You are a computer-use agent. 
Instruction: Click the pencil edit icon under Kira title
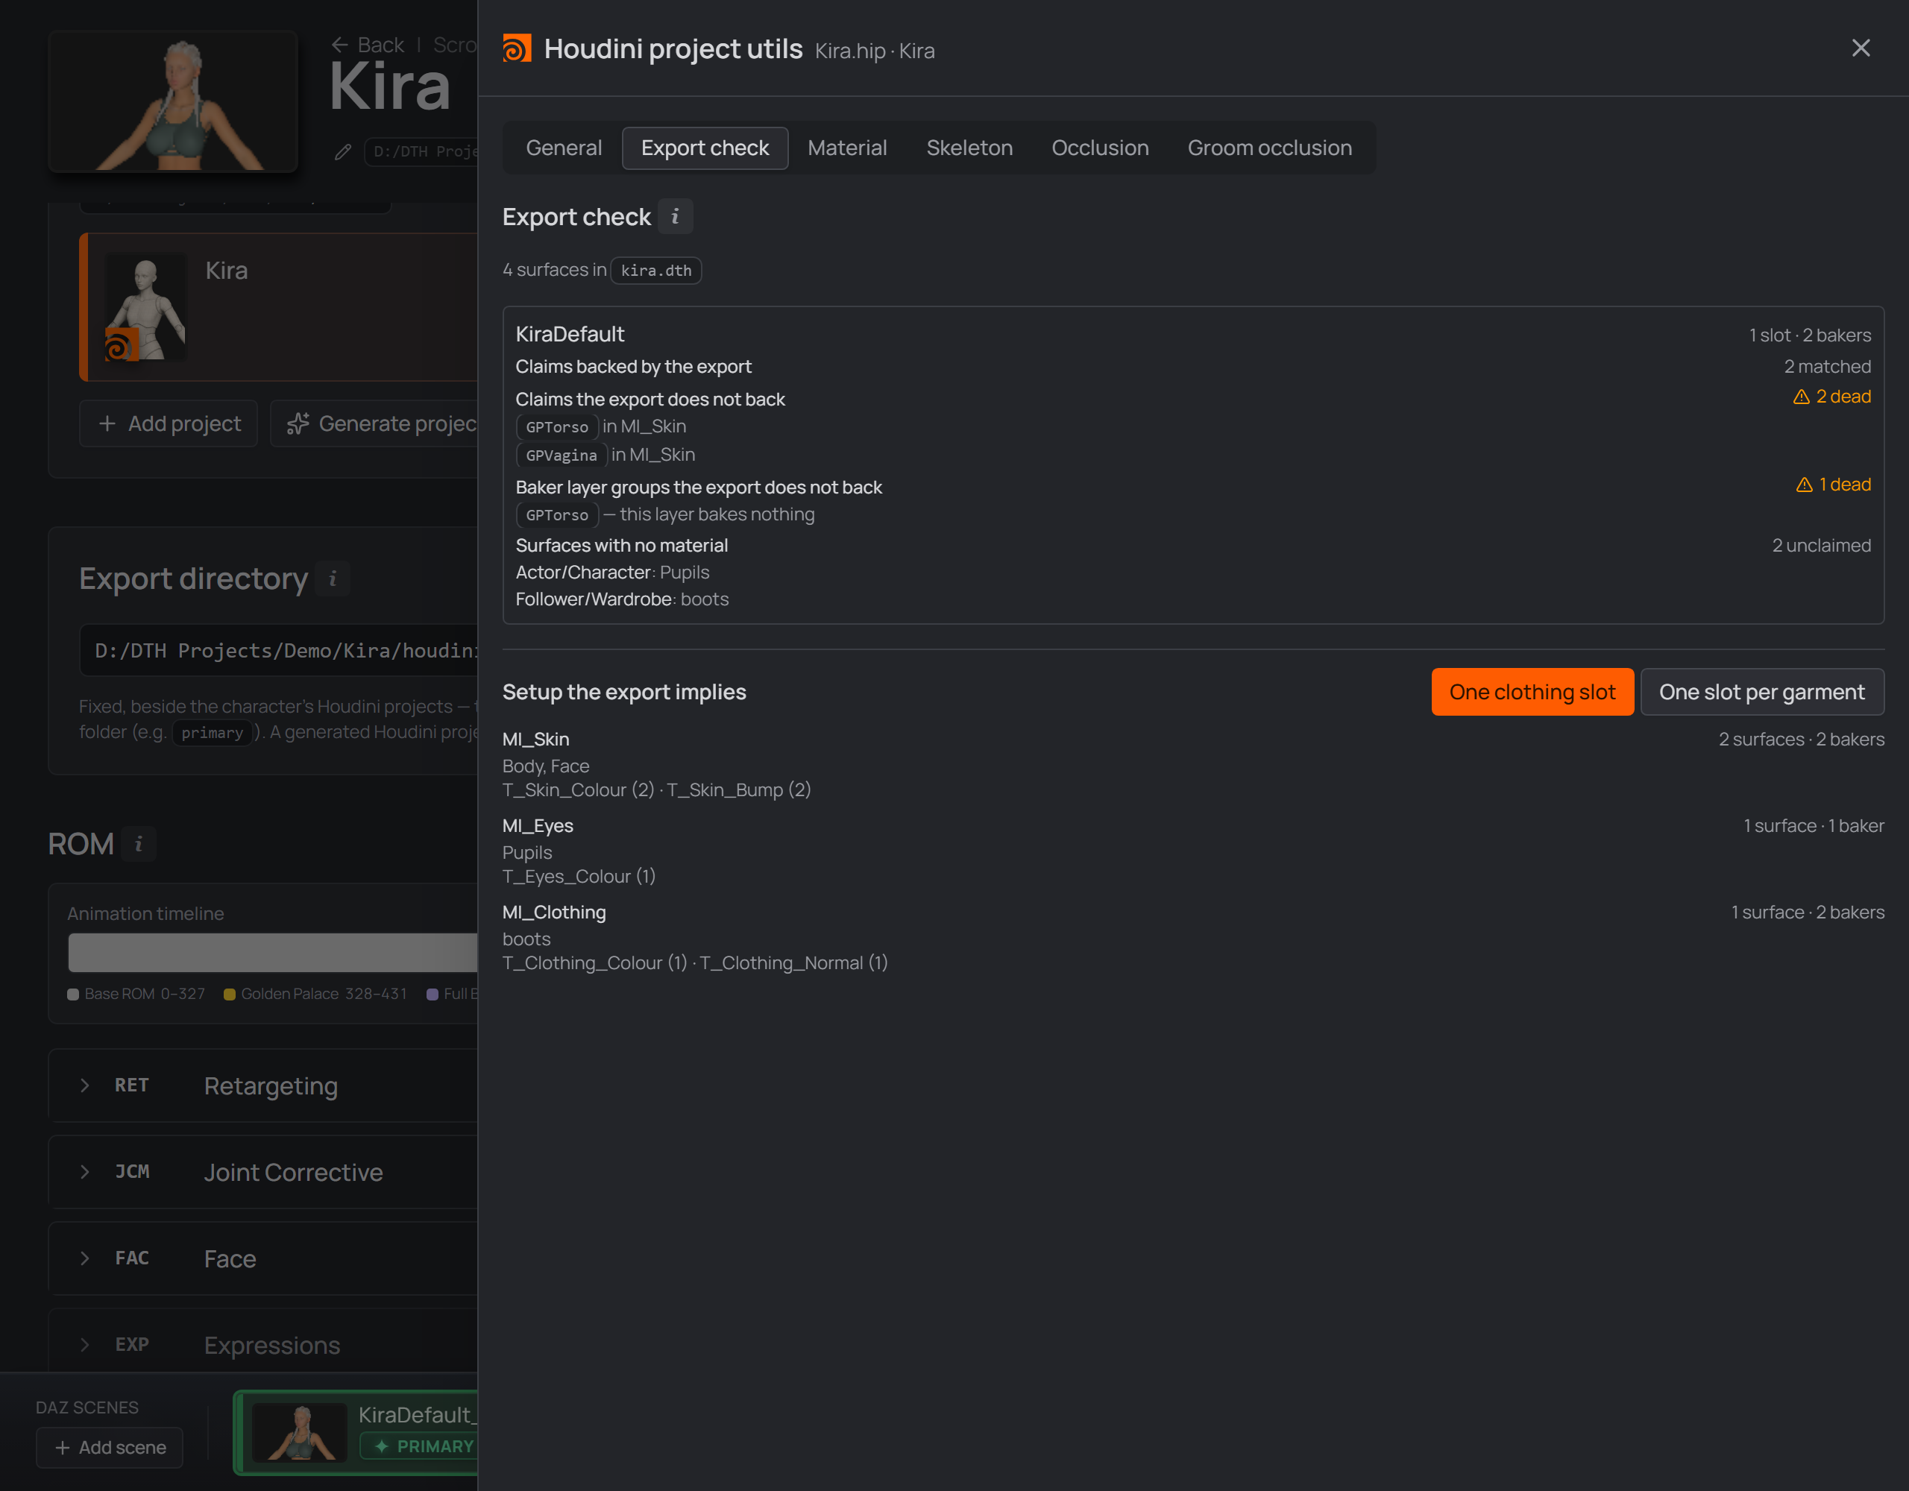tap(342, 152)
